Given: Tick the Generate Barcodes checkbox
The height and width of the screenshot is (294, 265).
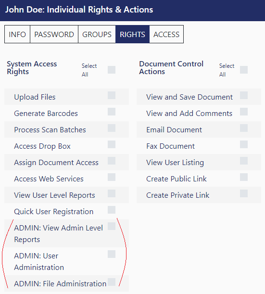Looking at the screenshot, I should 112,112.
